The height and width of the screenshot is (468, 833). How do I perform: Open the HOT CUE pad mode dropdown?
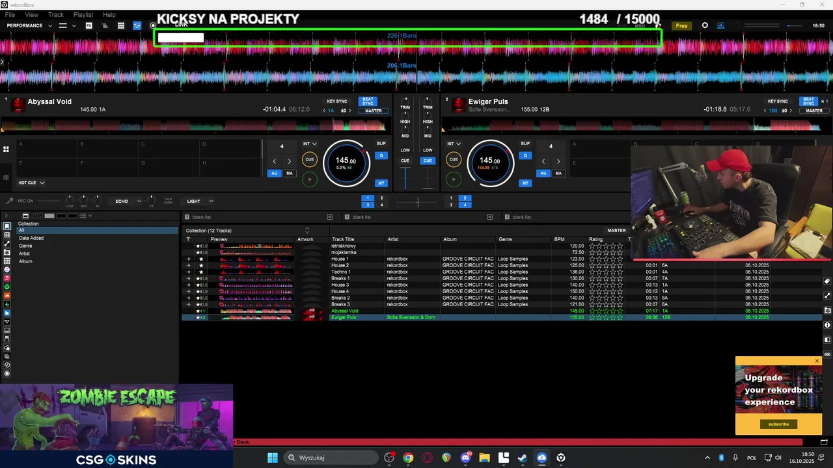click(31, 183)
